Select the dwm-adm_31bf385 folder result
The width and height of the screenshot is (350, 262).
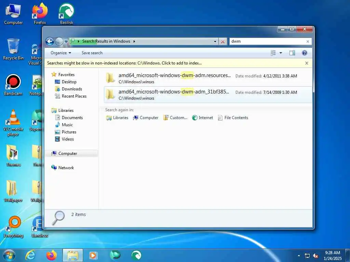(208, 95)
